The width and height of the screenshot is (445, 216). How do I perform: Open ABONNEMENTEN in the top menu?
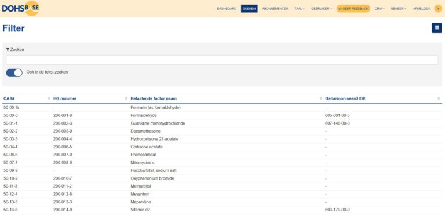pos(275,9)
